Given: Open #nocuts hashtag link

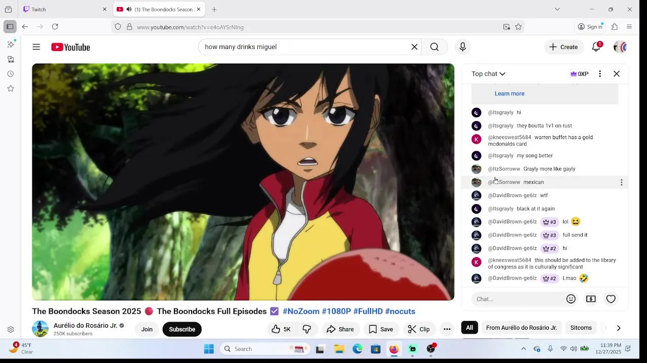Looking at the screenshot, I should click(x=400, y=311).
